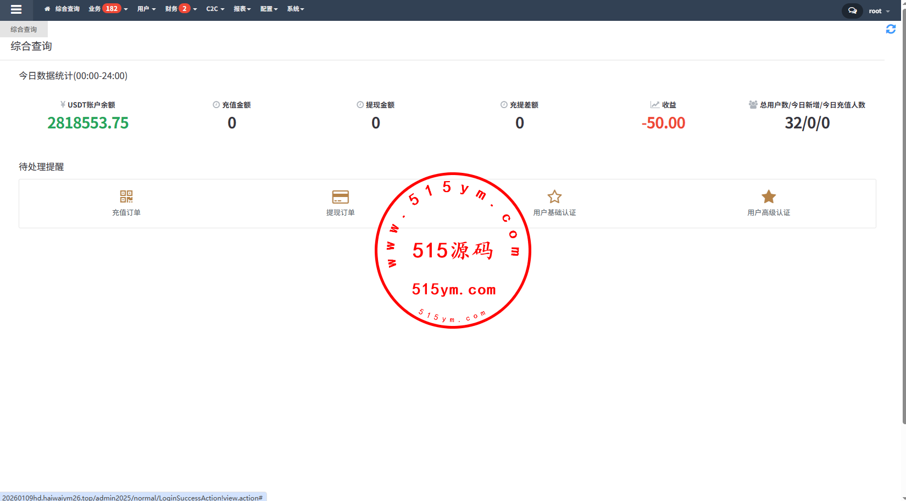Click the blue refresh icon

tap(891, 29)
